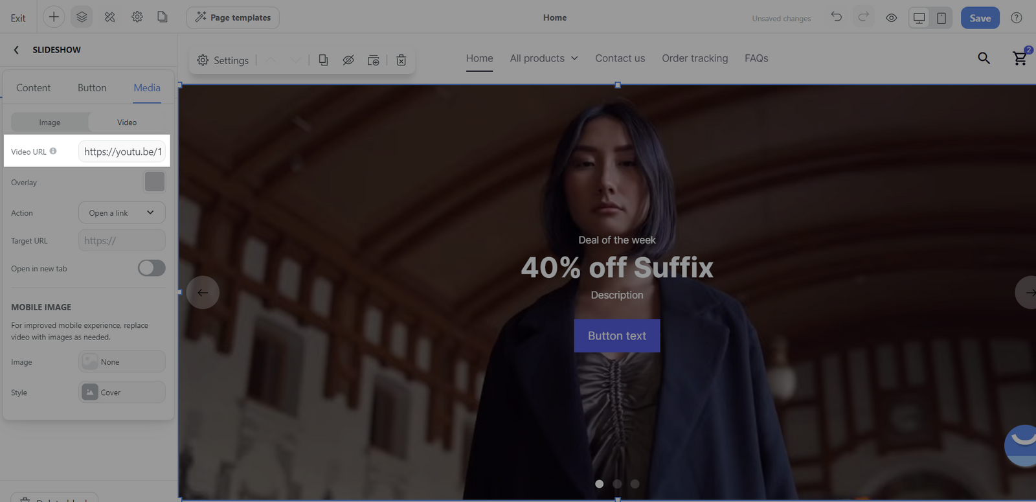Image resolution: width=1036 pixels, height=502 pixels.
Task: Open the pages icon in top bar
Action: (163, 17)
